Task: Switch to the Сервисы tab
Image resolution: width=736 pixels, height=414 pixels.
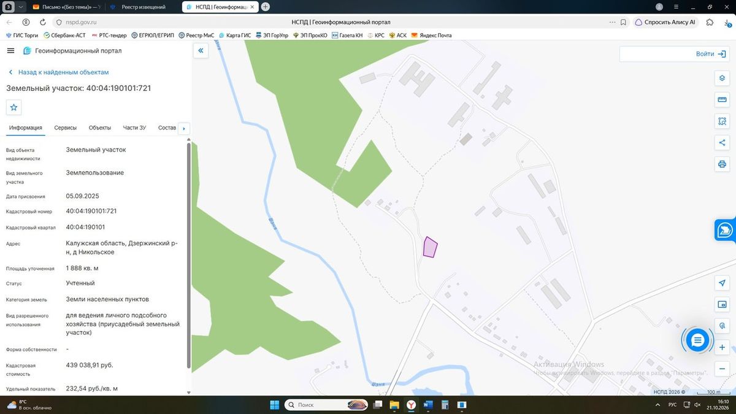Action: [x=66, y=128]
